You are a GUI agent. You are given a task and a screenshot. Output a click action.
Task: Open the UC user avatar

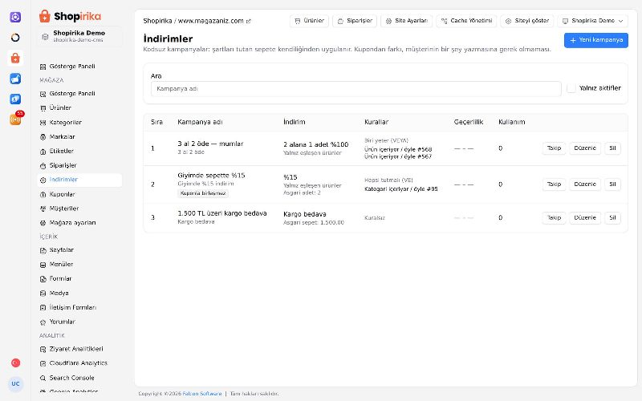(15, 384)
